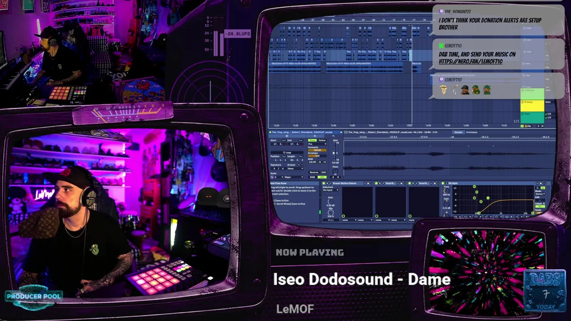Viewport: 571px width, 321px height.
Task: Switch to the Sample tab
Action: pos(458,132)
